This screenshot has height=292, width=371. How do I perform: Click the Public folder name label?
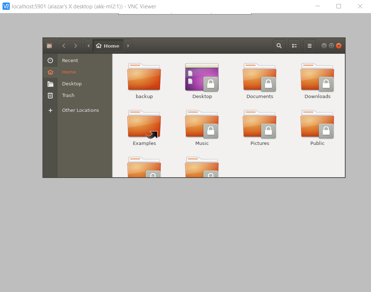(x=318, y=143)
